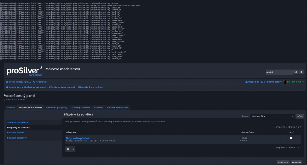
Task: Expand the old_Mr_Grim user menu
Action: click(303, 82)
